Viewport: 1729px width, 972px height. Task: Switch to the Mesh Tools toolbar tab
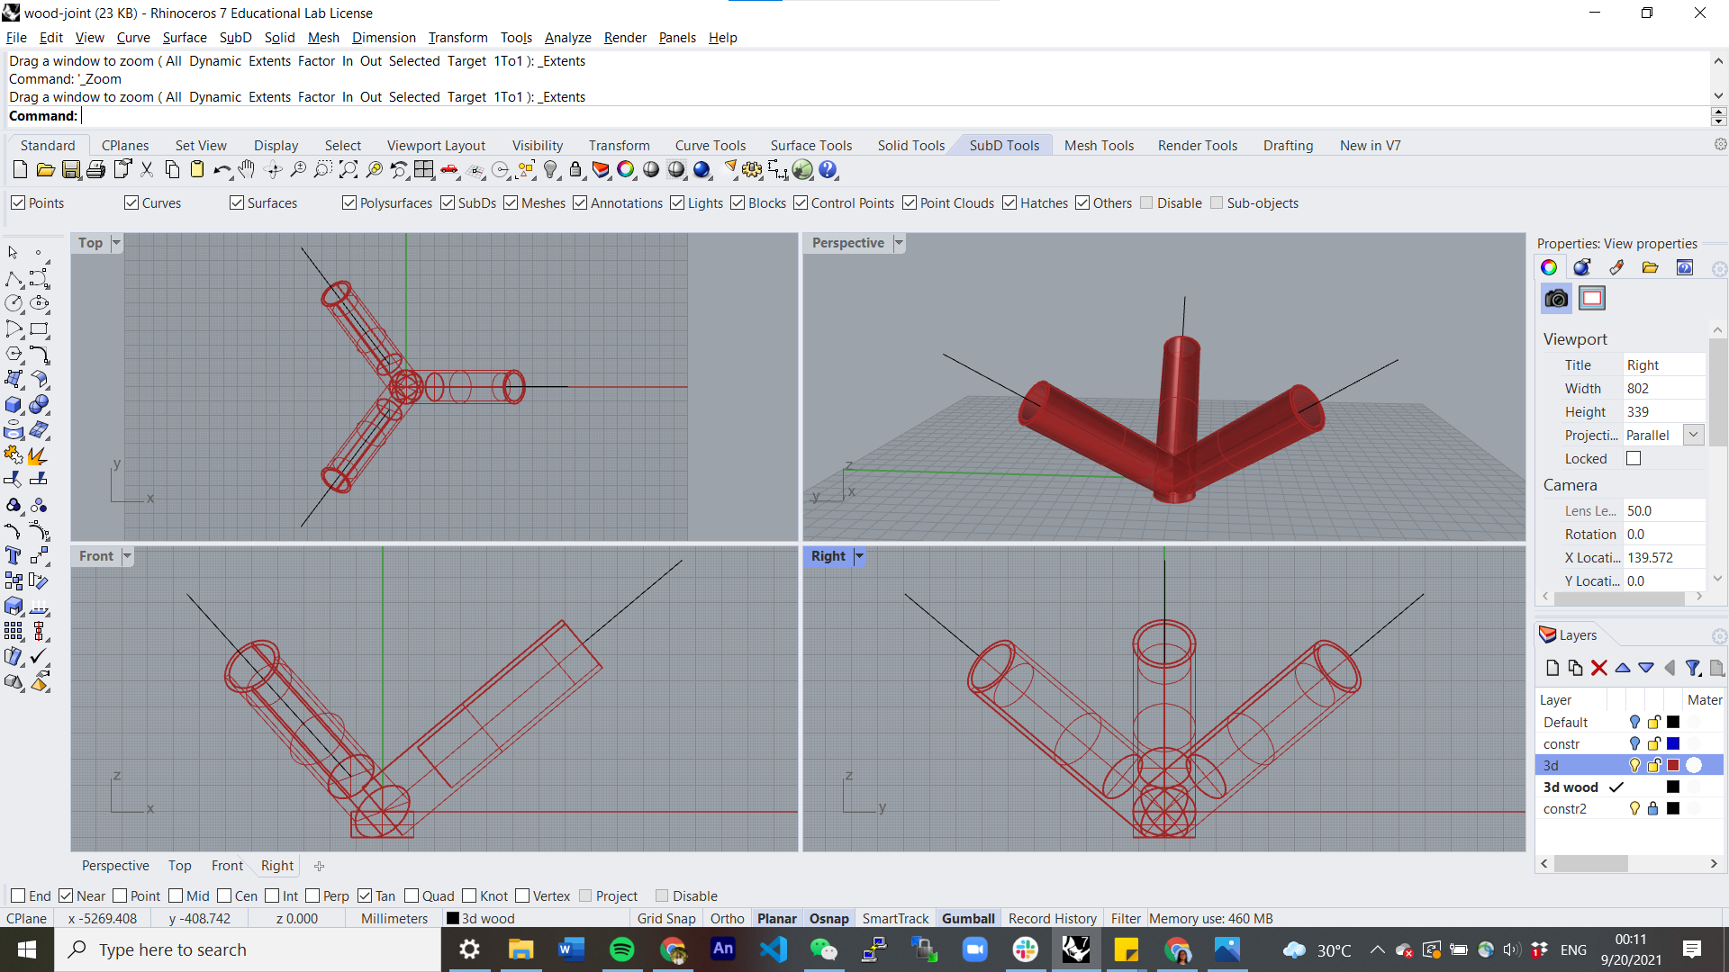1099,146
